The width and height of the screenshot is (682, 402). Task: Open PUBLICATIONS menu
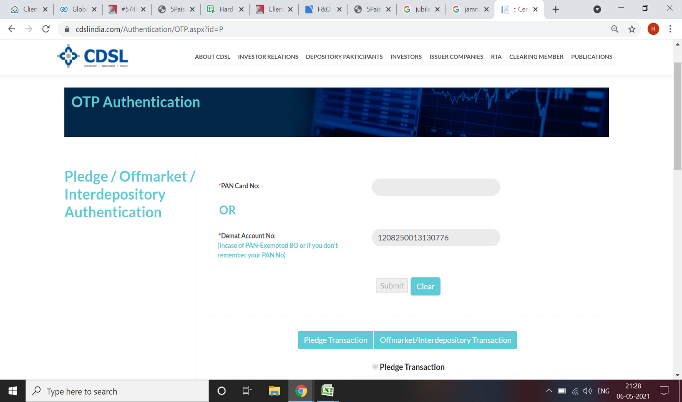(592, 56)
